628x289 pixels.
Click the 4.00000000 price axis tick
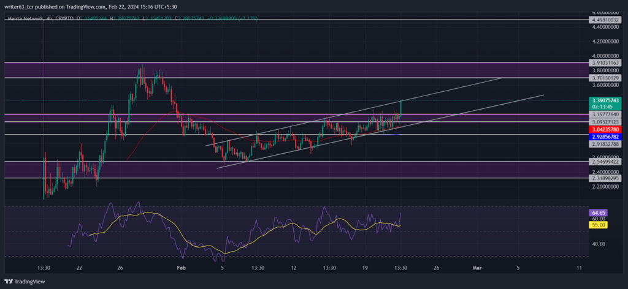[605, 56]
